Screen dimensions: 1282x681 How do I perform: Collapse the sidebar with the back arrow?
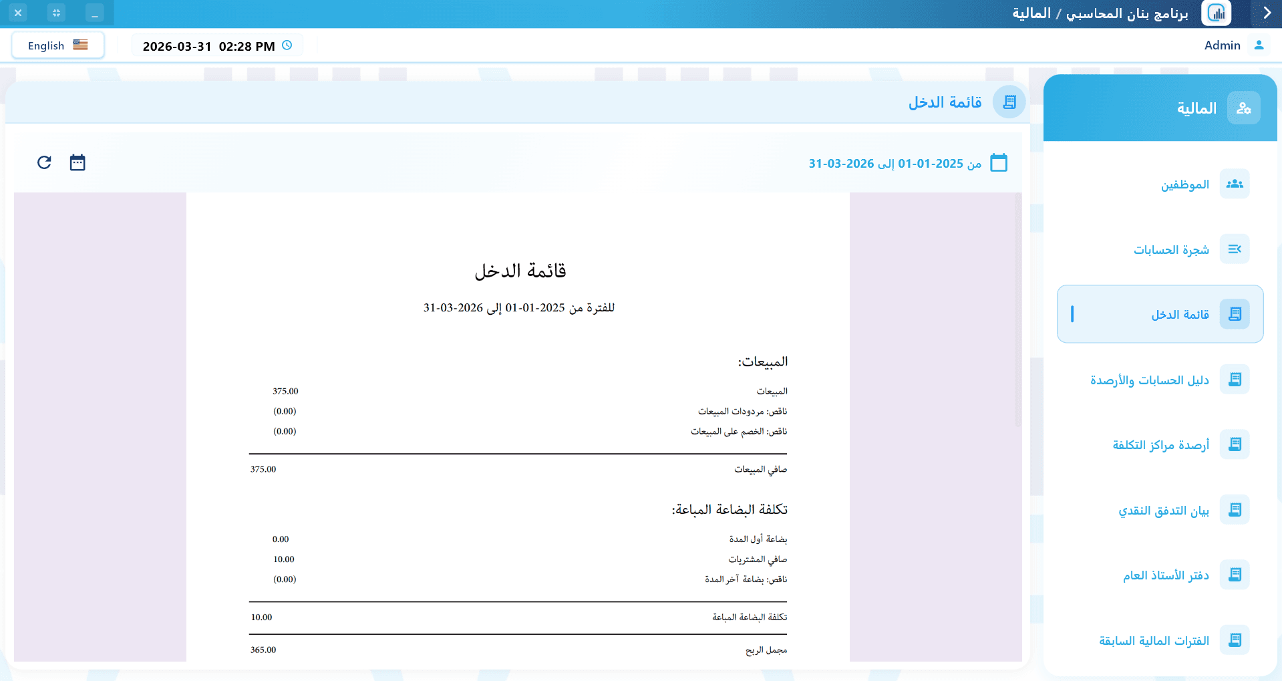pos(1266,13)
